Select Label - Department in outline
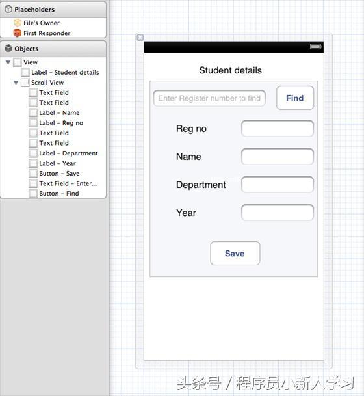364x396 pixels. point(68,153)
